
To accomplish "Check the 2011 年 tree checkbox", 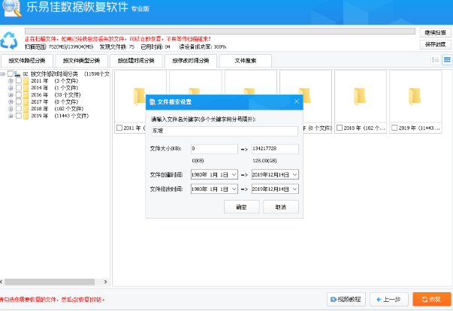I will click(x=19, y=81).
